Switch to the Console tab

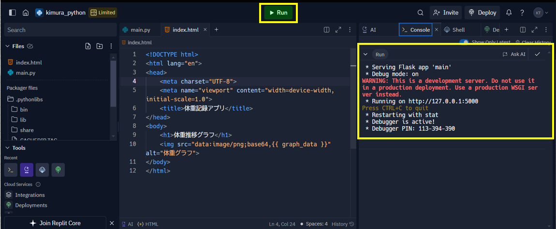[x=416, y=30]
